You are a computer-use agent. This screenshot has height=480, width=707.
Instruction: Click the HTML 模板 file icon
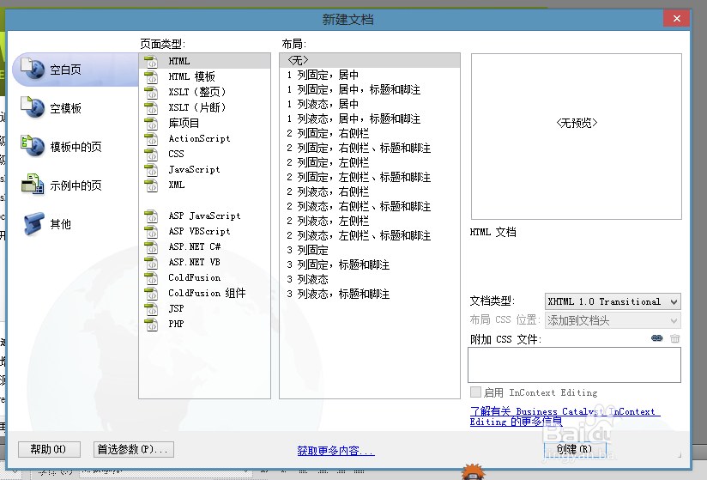tap(152, 76)
